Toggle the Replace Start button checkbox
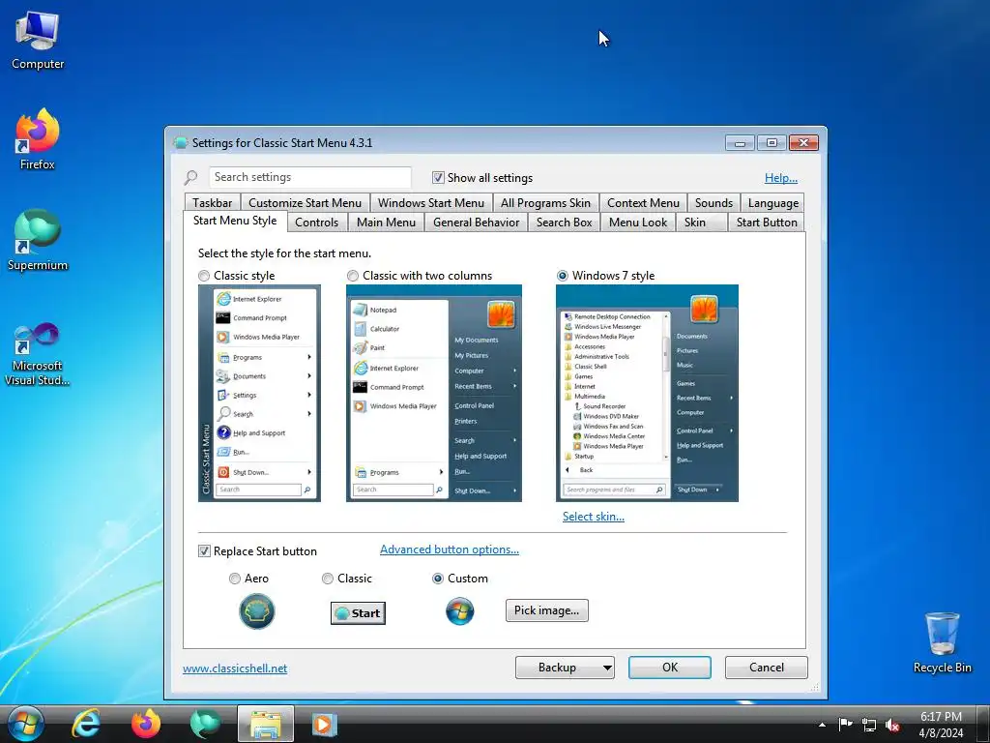This screenshot has height=743, width=990. click(204, 550)
